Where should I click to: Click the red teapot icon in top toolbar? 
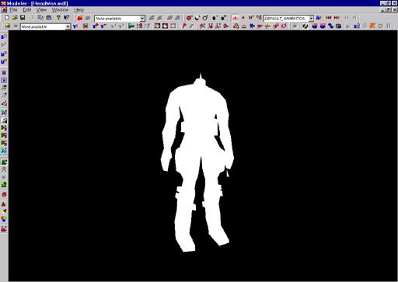(80, 18)
